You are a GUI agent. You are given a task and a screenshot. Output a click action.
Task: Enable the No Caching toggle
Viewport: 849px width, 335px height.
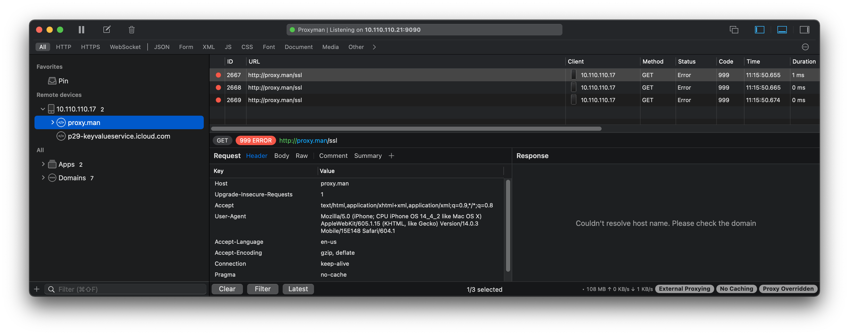736,289
